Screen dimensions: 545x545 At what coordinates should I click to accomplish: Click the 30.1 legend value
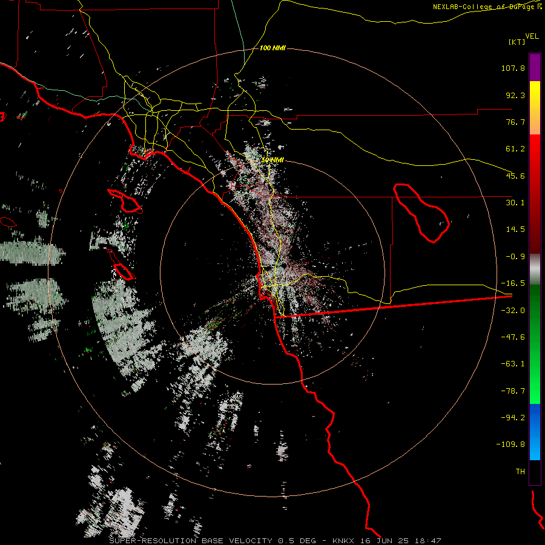point(515,203)
